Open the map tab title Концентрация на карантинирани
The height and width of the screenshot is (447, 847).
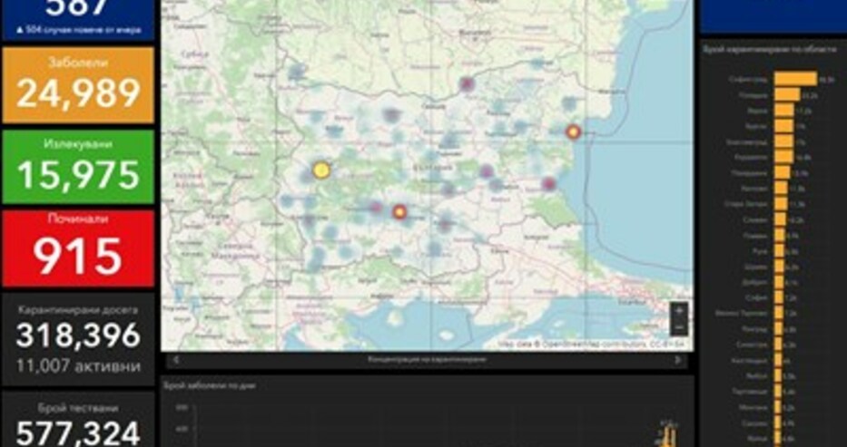(x=427, y=360)
